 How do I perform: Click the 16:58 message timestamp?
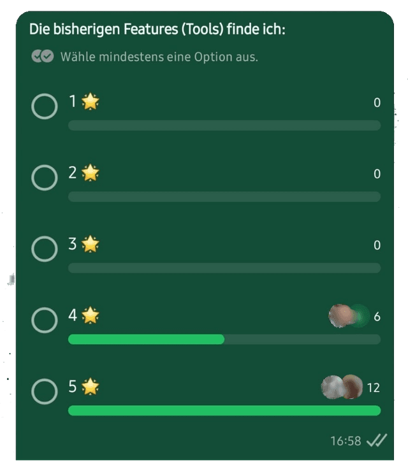point(346,441)
